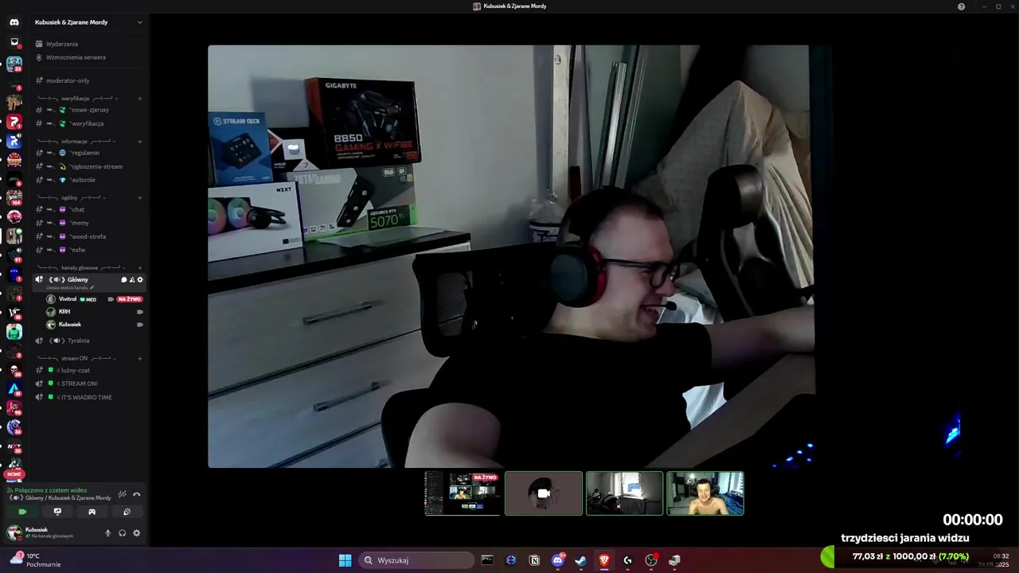Collapse the kanały głosowe category
Image resolution: width=1019 pixels, height=573 pixels.
80,268
